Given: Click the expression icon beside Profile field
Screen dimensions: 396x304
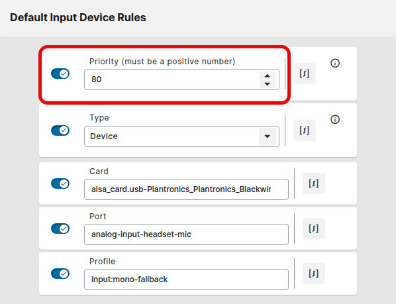Looking at the screenshot, I should point(314,274).
